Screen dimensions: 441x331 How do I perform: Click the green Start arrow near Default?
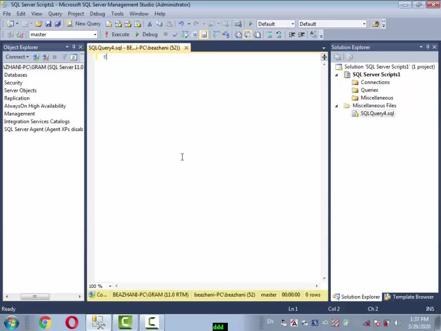(x=251, y=24)
